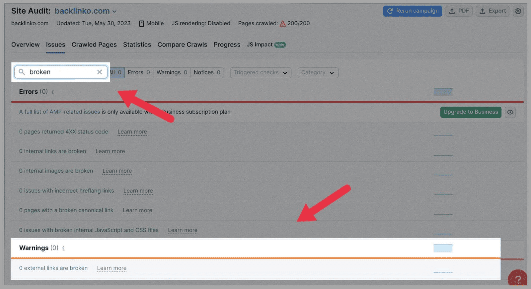This screenshot has height=289, width=531.
Task: Click the Warnings section trend bar
Action: pyautogui.click(x=443, y=248)
